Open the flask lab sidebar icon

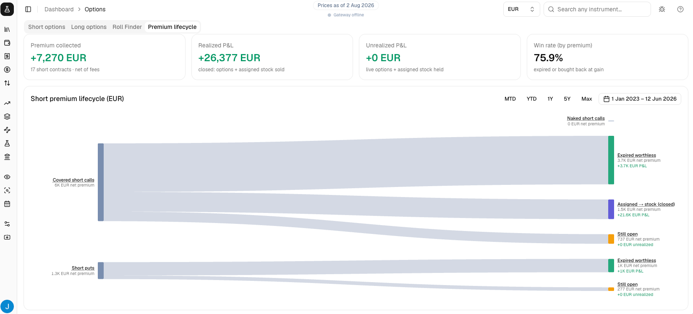pyautogui.click(x=7, y=143)
